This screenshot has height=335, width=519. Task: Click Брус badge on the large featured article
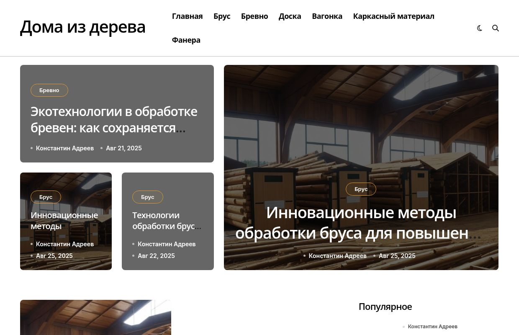point(361,189)
